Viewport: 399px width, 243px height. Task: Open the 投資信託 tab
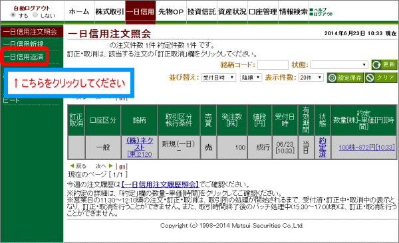[x=201, y=12]
